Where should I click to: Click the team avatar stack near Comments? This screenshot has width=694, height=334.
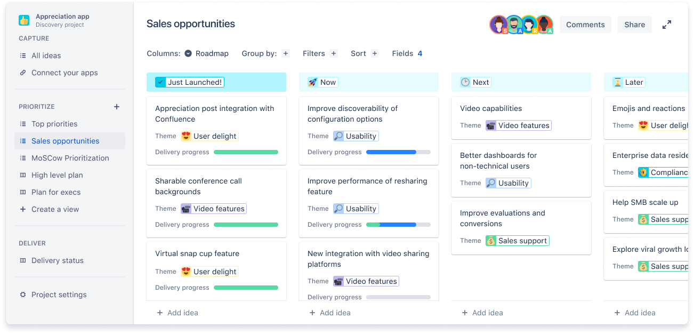coord(521,24)
